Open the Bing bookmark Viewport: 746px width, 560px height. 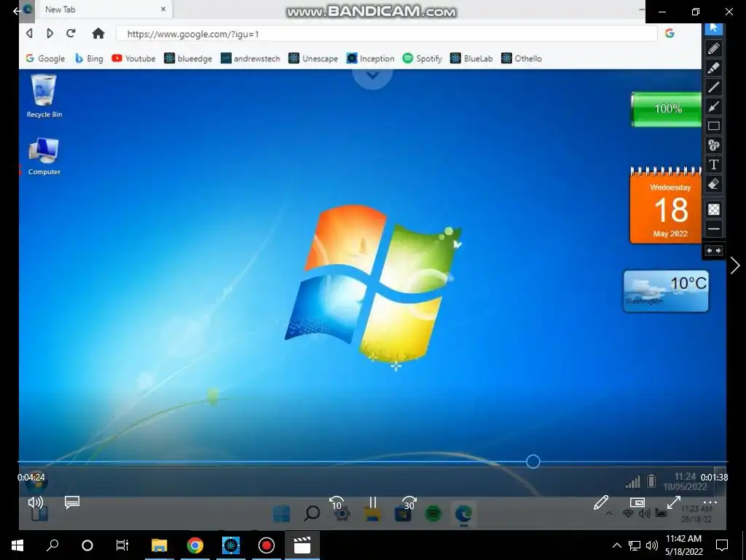(89, 58)
